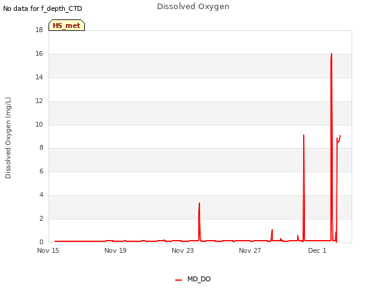This screenshot has height=291, width=388.
Task: Click the 10 y-axis tick label
Action: coord(39,124)
